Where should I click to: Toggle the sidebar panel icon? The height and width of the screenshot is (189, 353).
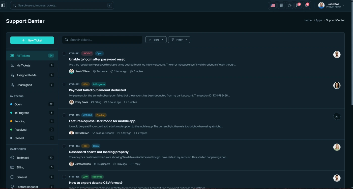click(x=3, y=5)
